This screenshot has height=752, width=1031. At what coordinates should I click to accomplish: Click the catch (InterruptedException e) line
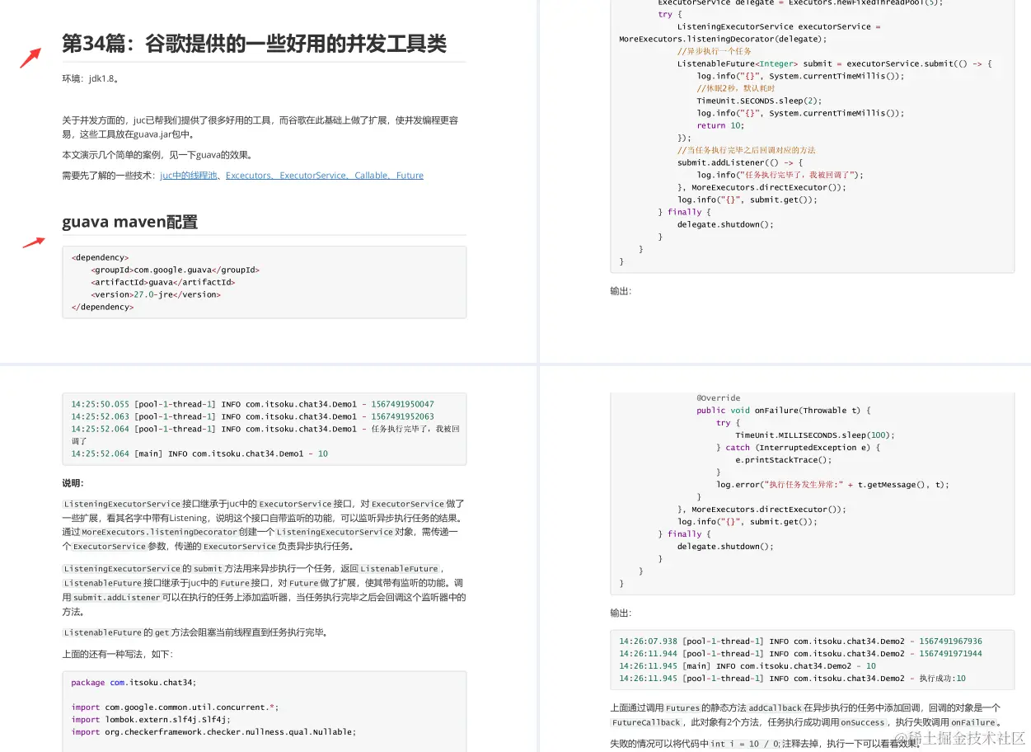coord(798,448)
